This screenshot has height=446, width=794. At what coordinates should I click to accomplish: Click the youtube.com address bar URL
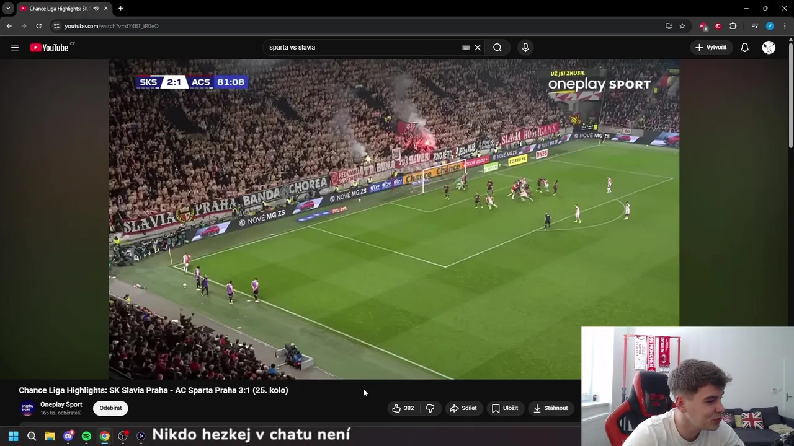[x=112, y=26]
